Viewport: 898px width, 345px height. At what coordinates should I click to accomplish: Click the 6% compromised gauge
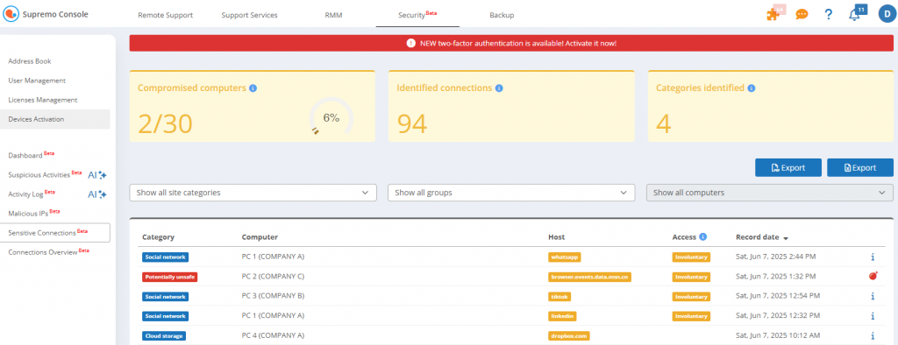point(331,118)
